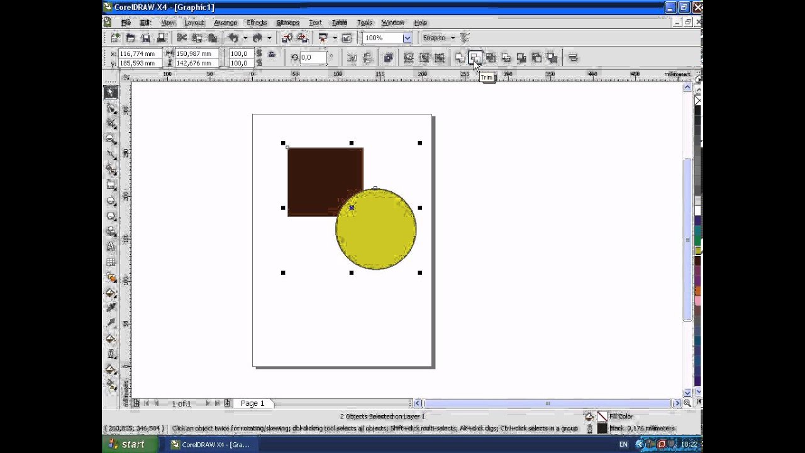Open the Bitmaps menu
The height and width of the screenshot is (453, 805).
[287, 23]
